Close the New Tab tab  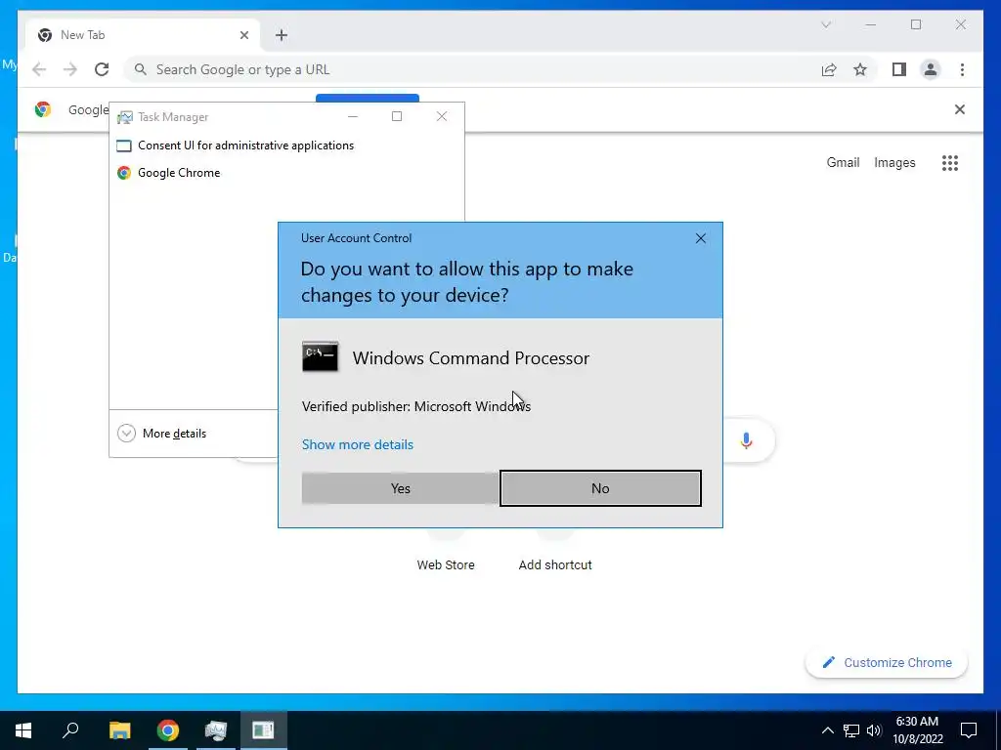coord(243,35)
